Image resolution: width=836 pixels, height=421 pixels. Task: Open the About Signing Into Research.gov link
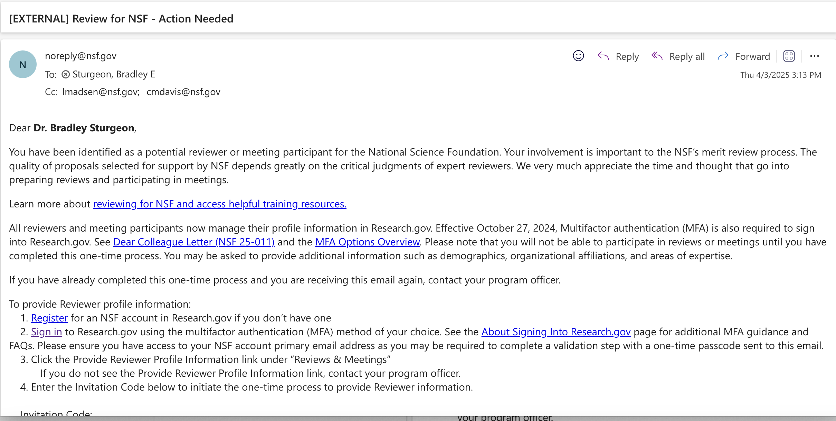click(x=556, y=332)
